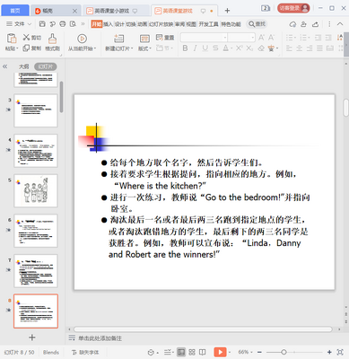The width and height of the screenshot is (349, 359).
Task: Click the zoom out minus button
Action: coord(259,352)
